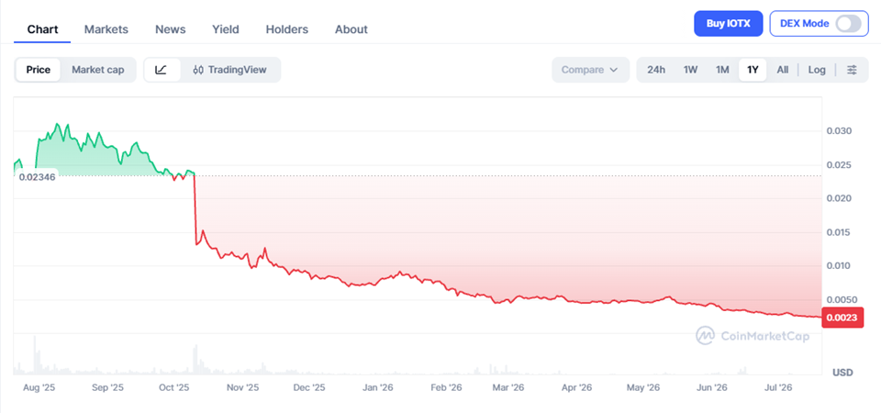Click the Jul '26 axis label
This screenshot has width=881, height=413.
point(779,387)
